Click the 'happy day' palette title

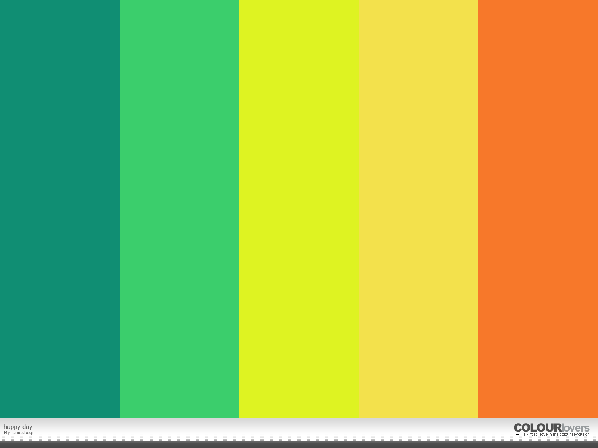pyautogui.click(x=18, y=427)
